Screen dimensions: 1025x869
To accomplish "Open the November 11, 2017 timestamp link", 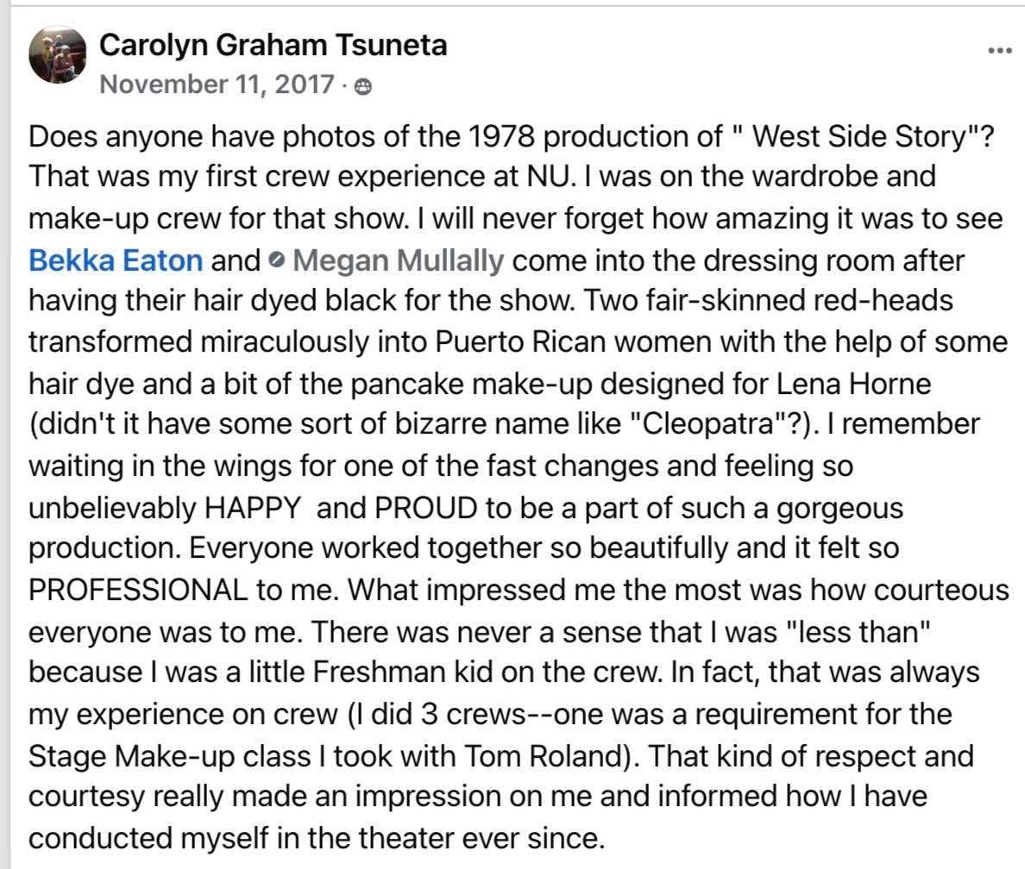I will [217, 85].
